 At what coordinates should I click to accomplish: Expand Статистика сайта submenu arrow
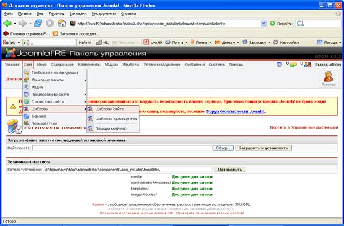[x=85, y=102]
